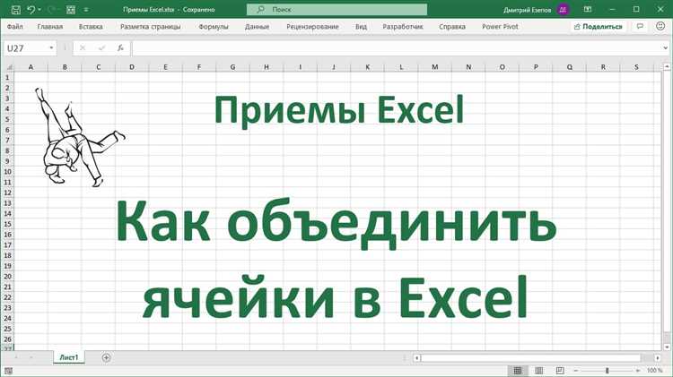Click the smiley feedback icon
The height and width of the screenshot is (377, 673).
coord(660,26)
